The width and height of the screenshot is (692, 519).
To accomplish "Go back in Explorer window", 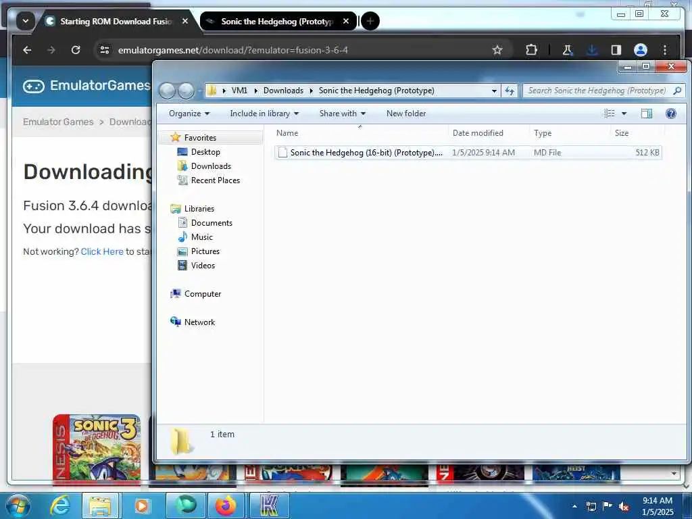I will point(168,91).
